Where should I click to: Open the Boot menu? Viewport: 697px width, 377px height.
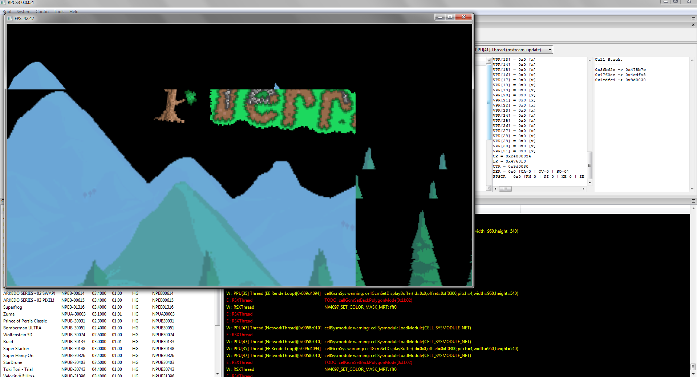coord(7,12)
